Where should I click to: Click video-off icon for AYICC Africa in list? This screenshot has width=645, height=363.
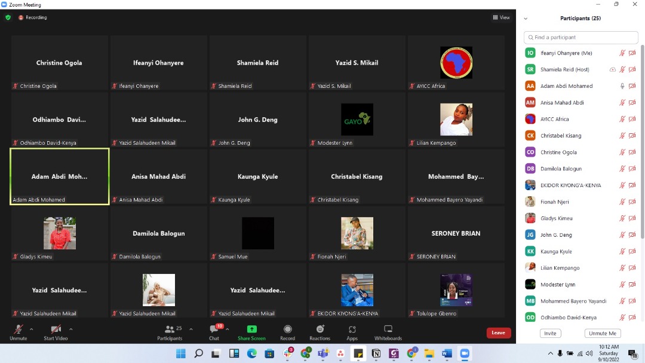[x=632, y=119]
